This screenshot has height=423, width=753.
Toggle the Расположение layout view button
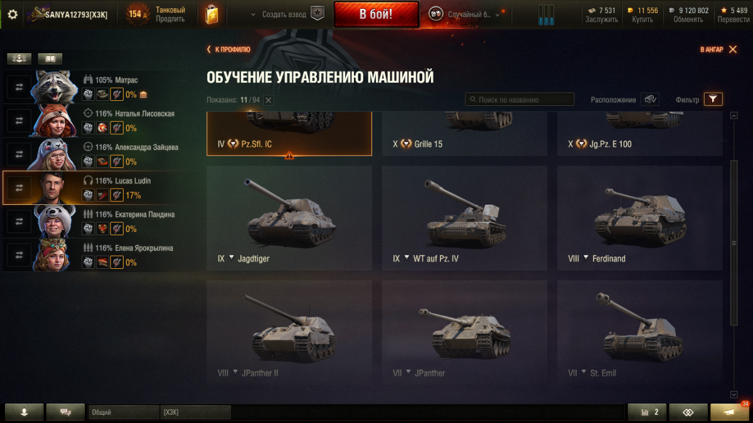[x=650, y=100]
